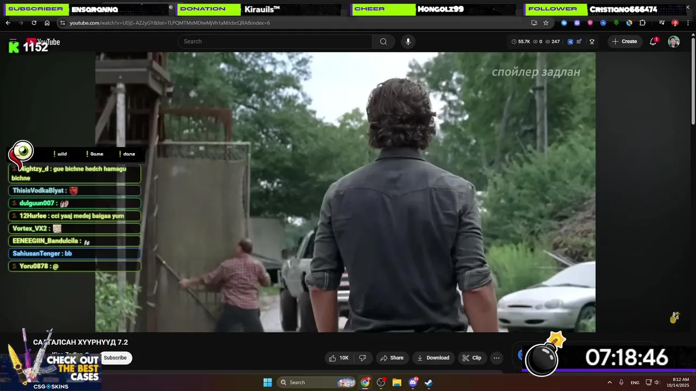Viewport: 696px width, 391px height.
Task: Open the clock showing 8:12 AM
Action: coord(678,382)
